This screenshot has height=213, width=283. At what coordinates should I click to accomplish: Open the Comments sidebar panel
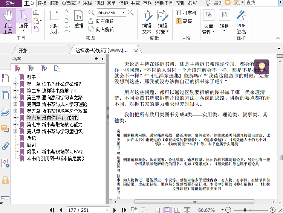[x=5, y=129]
